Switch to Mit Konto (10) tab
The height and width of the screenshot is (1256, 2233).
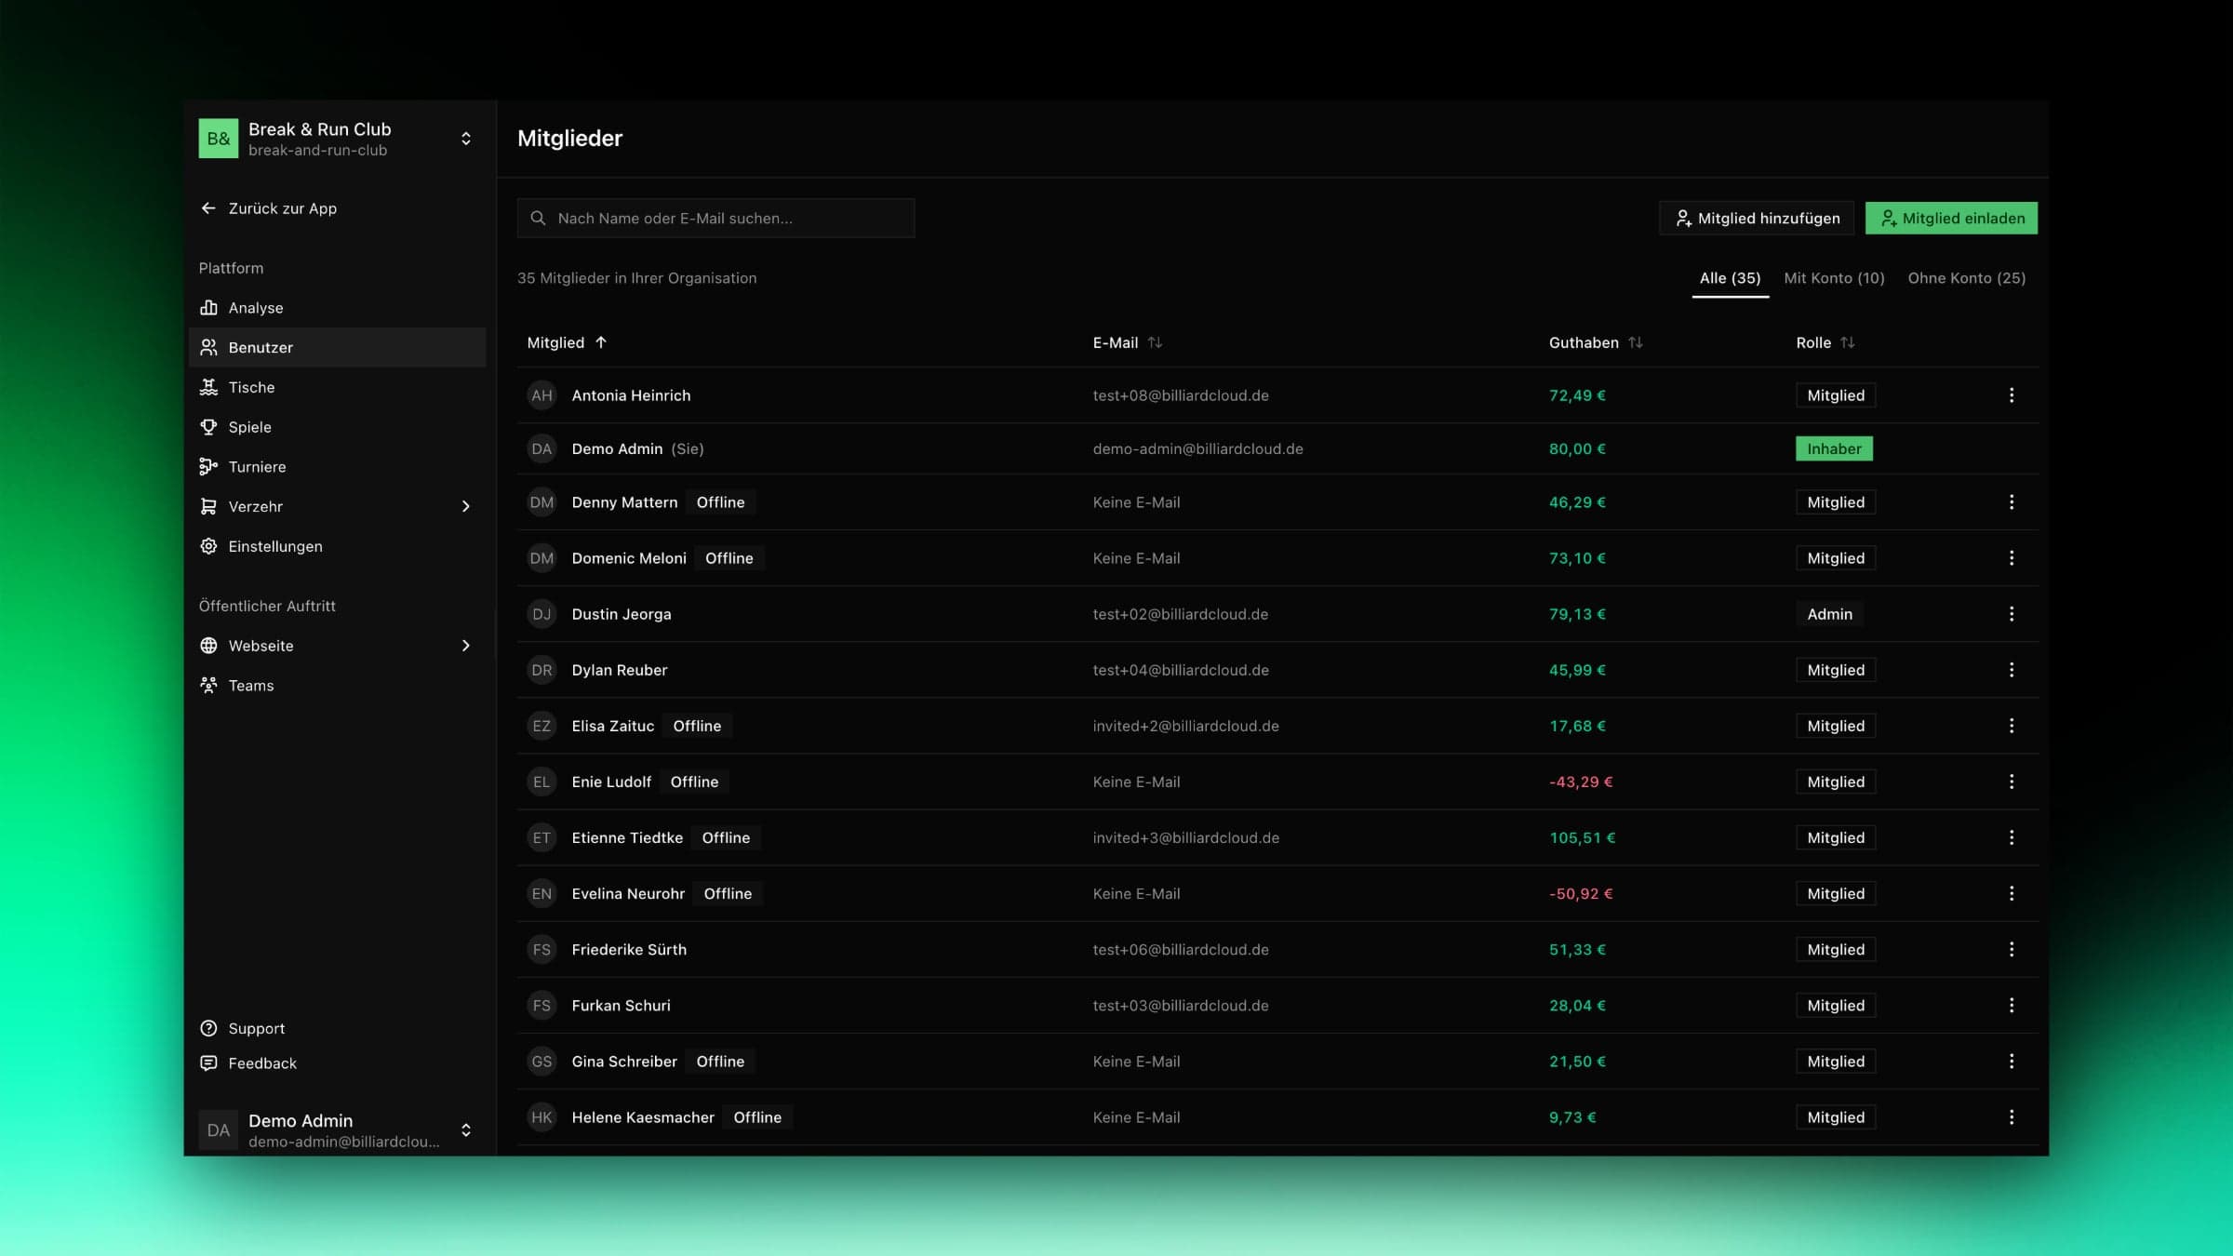(x=1834, y=278)
